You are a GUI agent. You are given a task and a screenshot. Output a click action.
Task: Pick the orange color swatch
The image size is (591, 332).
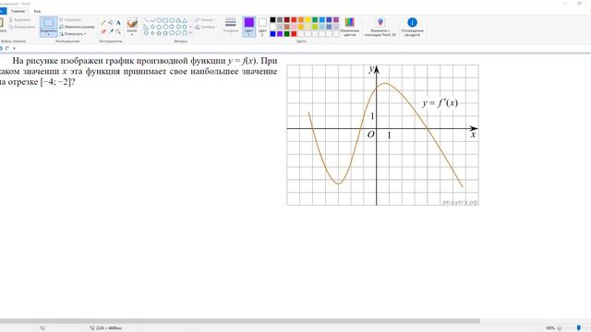pos(301,19)
